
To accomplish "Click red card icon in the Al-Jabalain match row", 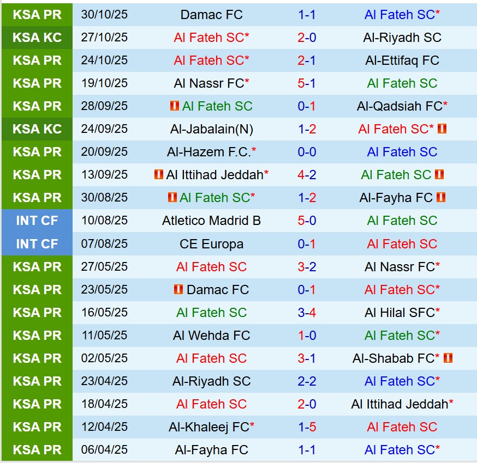I will point(442,129).
